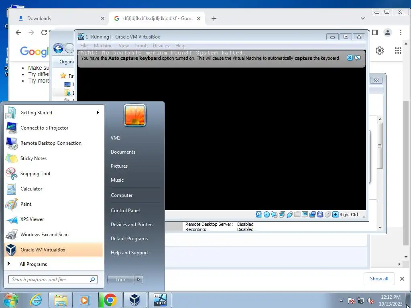Click the network tray icon
The width and height of the screenshot is (411, 308).
click(x=361, y=300)
